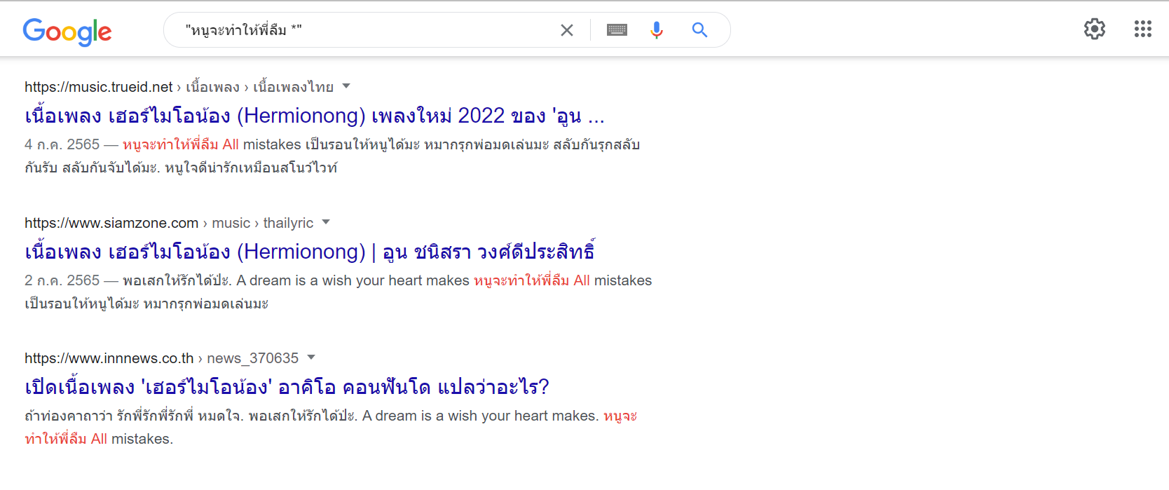Click the 'เนื้อเพลงไทย' breadcrumb text

293,87
